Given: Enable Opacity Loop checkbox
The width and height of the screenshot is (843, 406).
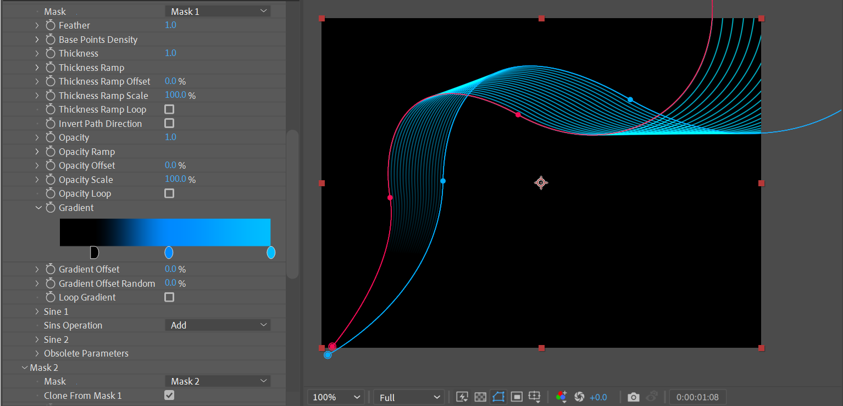Looking at the screenshot, I should (x=169, y=193).
